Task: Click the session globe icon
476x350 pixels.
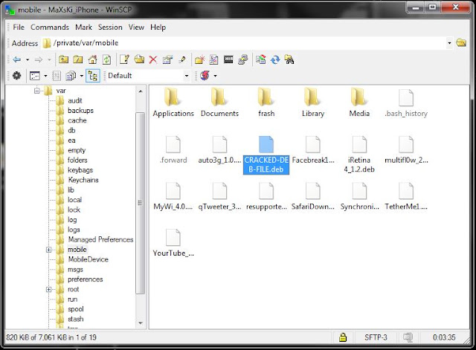Action: click(x=205, y=76)
